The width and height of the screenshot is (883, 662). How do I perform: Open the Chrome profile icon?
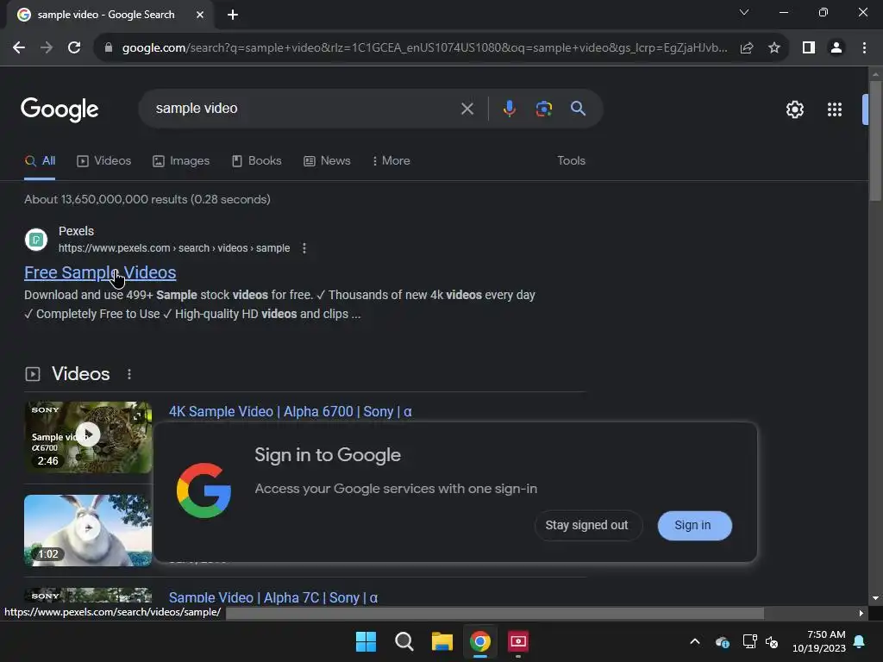836,48
